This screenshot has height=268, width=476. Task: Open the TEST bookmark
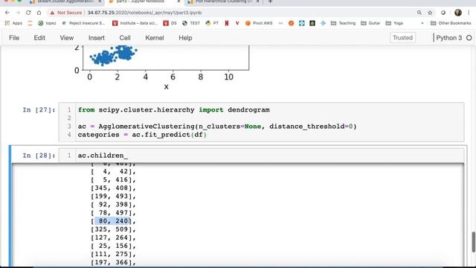pyautogui.click(x=191, y=23)
